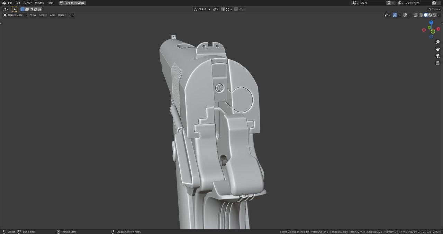Open the Render menu
This screenshot has height=234, width=443.
point(27,3)
